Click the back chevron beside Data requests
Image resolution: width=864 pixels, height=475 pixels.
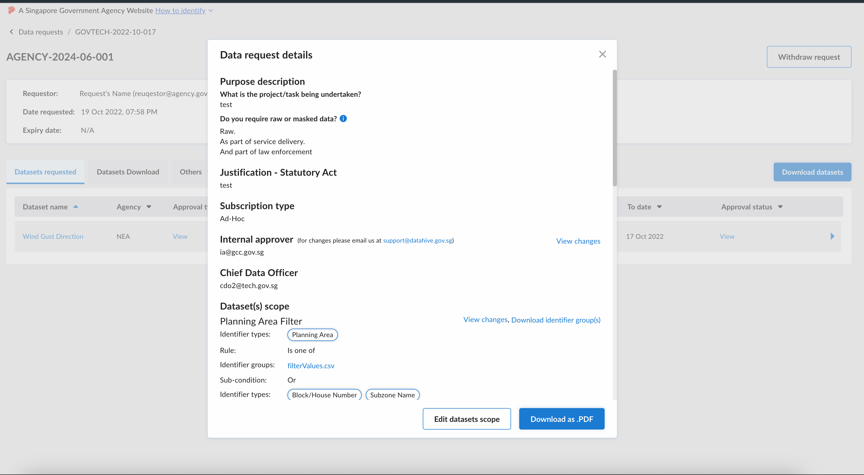point(12,32)
